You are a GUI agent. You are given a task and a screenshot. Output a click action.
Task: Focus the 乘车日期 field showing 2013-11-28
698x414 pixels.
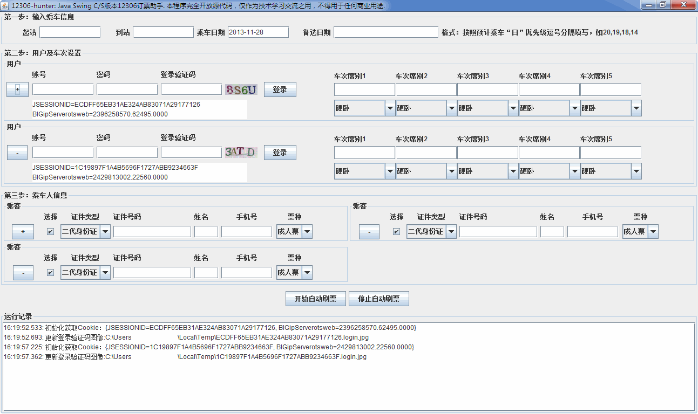(258, 32)
